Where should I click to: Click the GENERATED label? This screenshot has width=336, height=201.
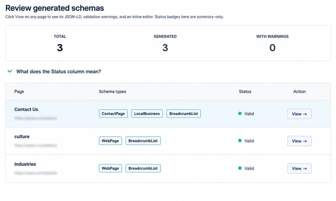[x=165, y=36]
